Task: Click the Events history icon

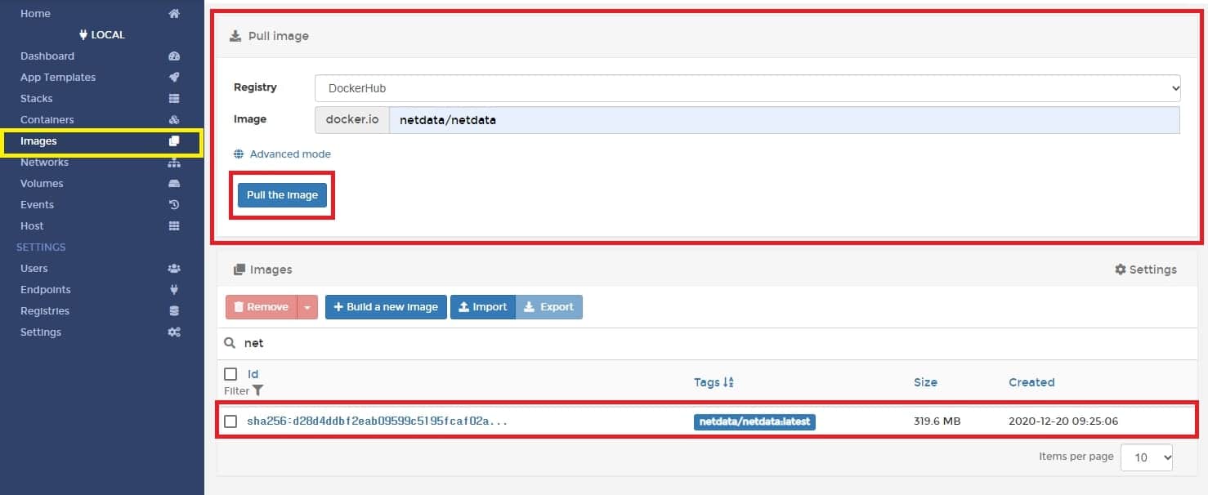Action: [x=173, y=205]
